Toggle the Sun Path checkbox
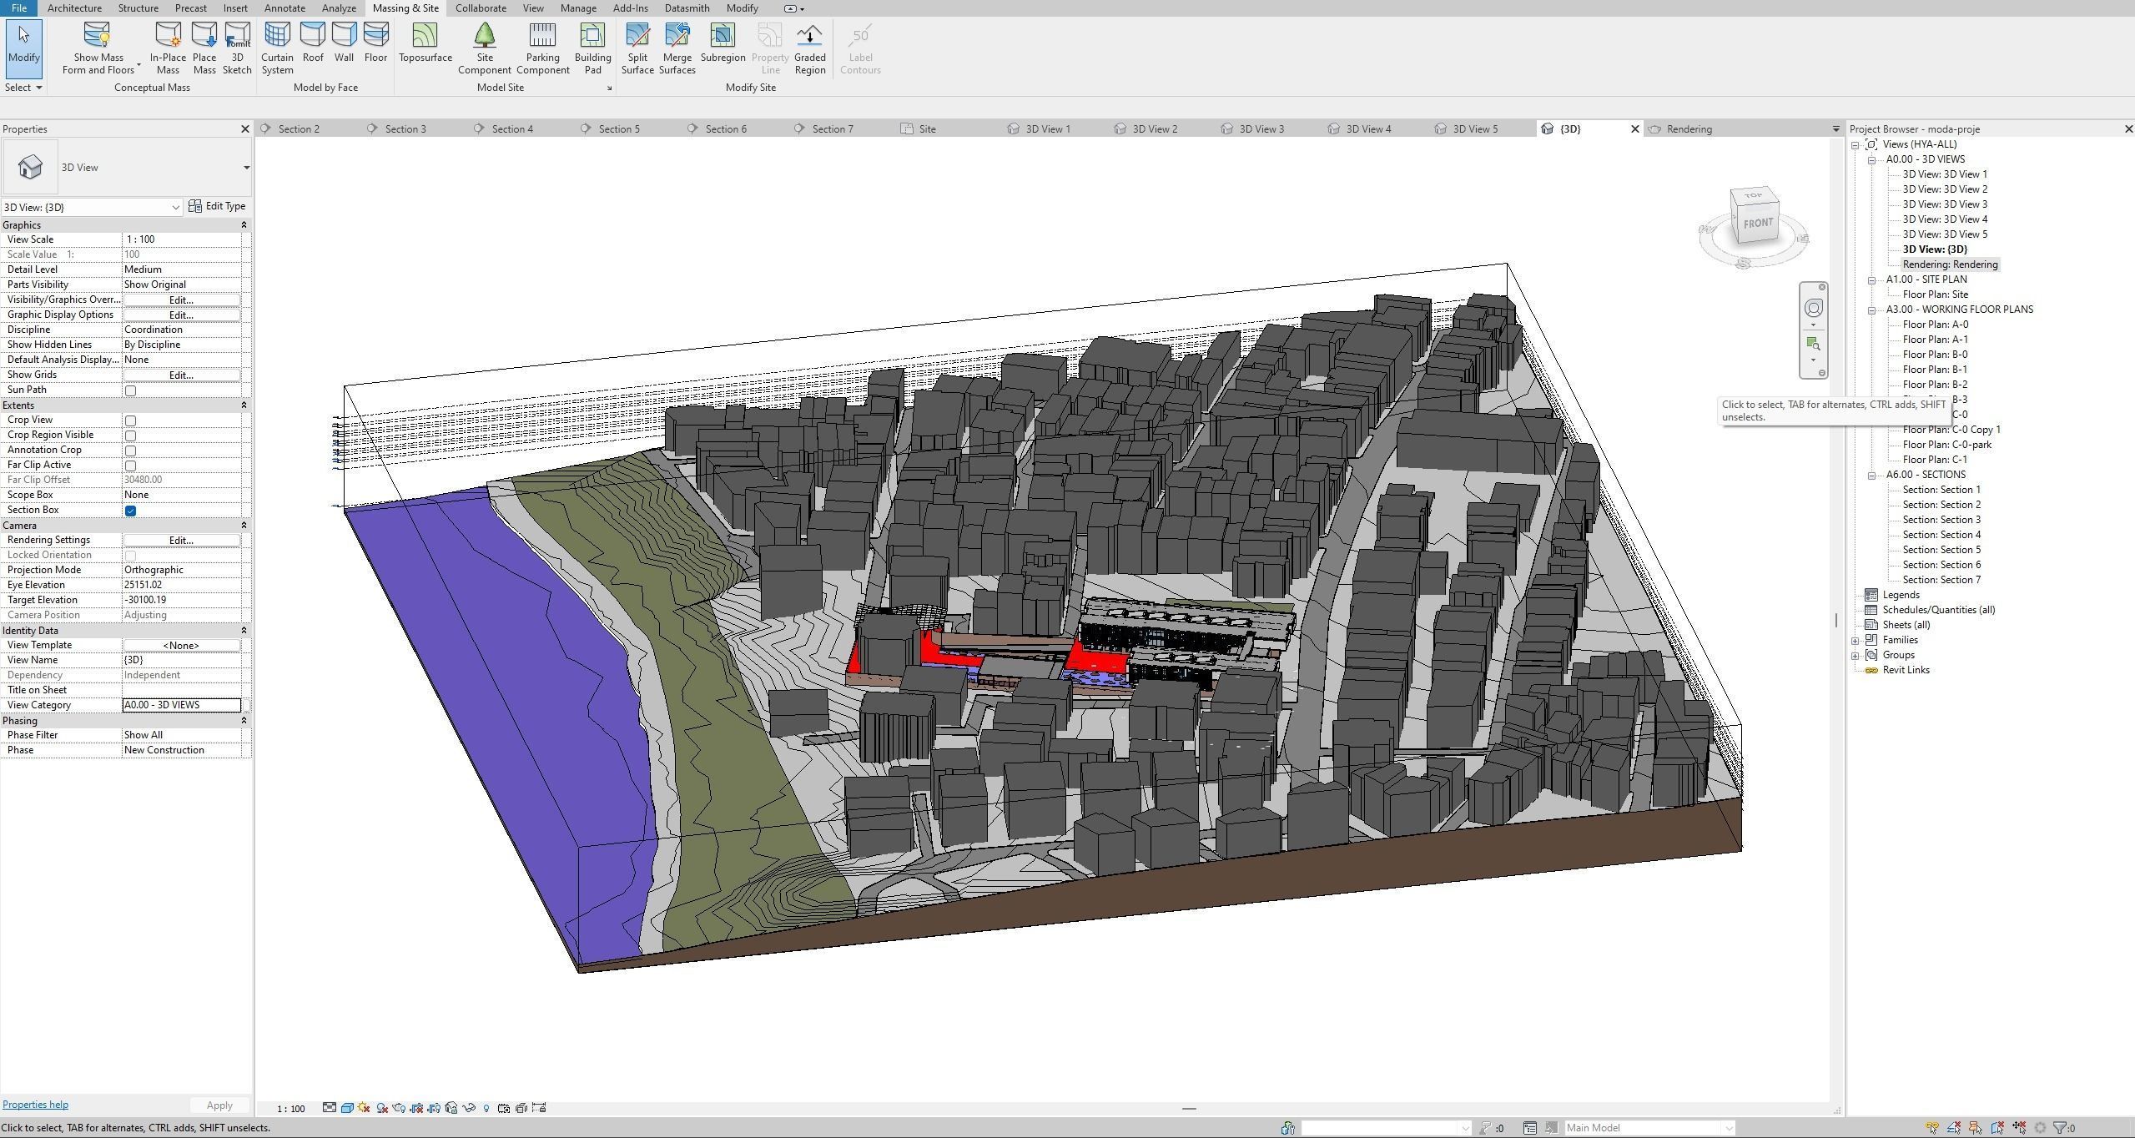This screenshot has width=2135, height=1138. coord(130,390)
